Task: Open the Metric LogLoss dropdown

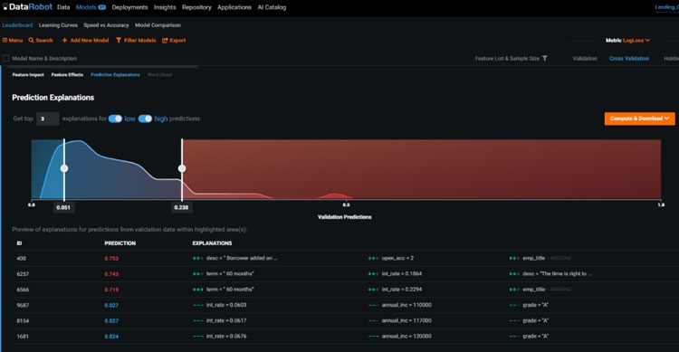Action: [627, 40]
